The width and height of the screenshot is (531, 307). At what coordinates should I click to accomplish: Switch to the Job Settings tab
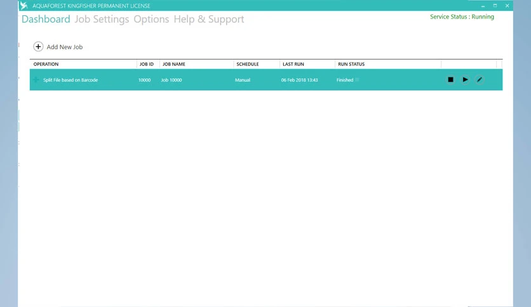tap(102, 19)
